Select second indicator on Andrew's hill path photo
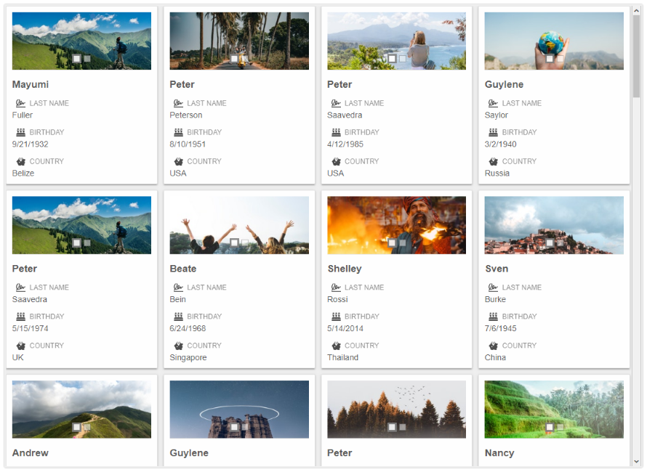 coord(87,427)
